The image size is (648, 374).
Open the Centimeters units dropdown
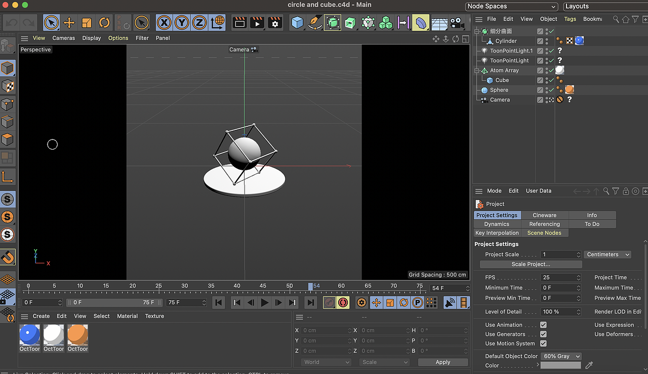(607, 254)
